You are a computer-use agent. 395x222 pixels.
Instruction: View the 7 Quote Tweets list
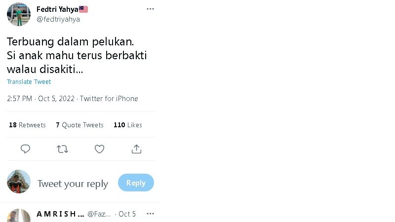(79, 125)
